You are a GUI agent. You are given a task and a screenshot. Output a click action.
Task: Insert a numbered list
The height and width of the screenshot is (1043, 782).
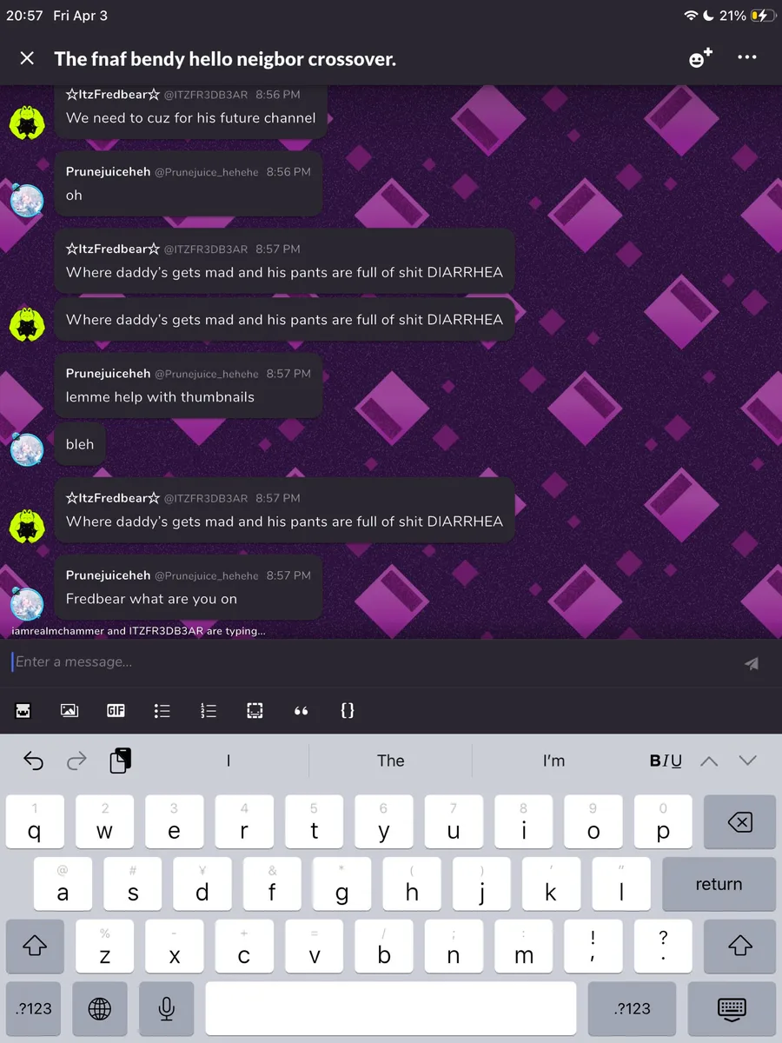[208, 710]
